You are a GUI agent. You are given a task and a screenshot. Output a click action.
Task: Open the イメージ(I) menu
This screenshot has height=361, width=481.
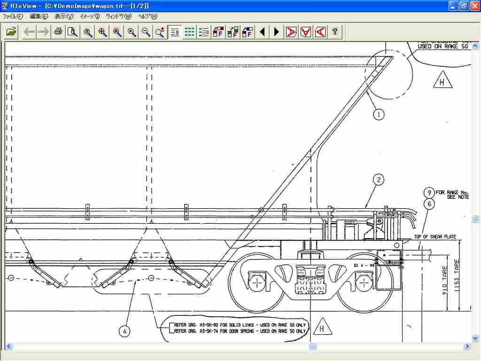(x=90, y=16)
